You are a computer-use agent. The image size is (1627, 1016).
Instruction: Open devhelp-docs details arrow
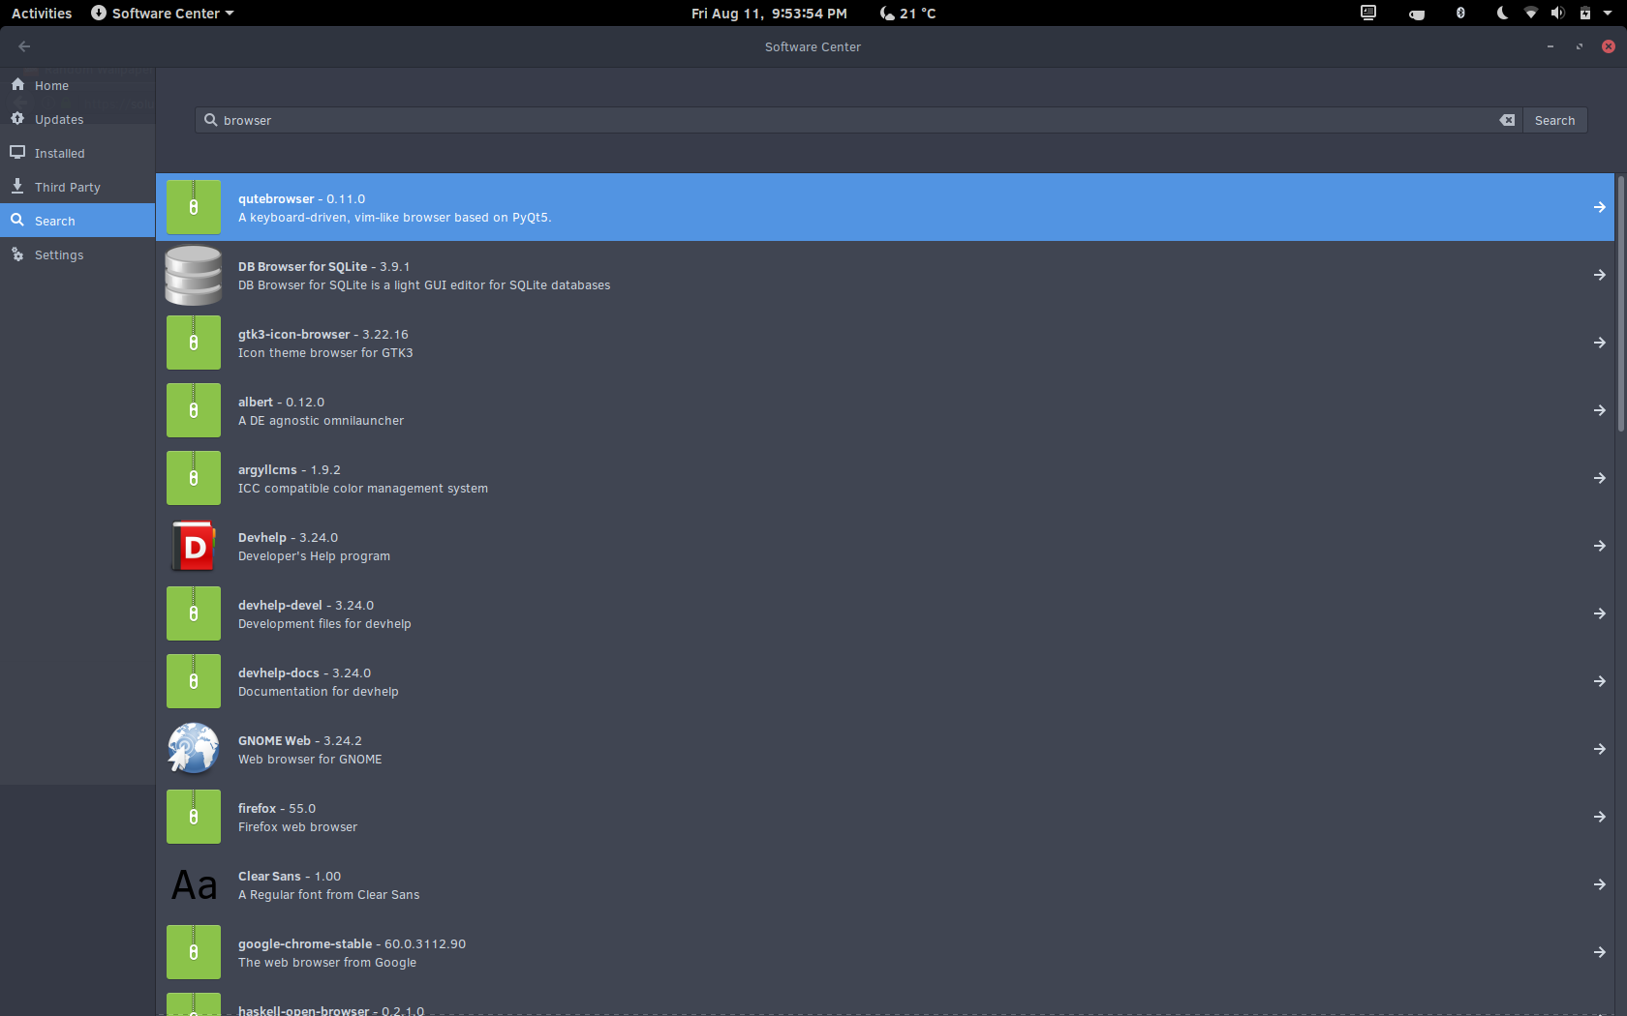[1599, 681]
